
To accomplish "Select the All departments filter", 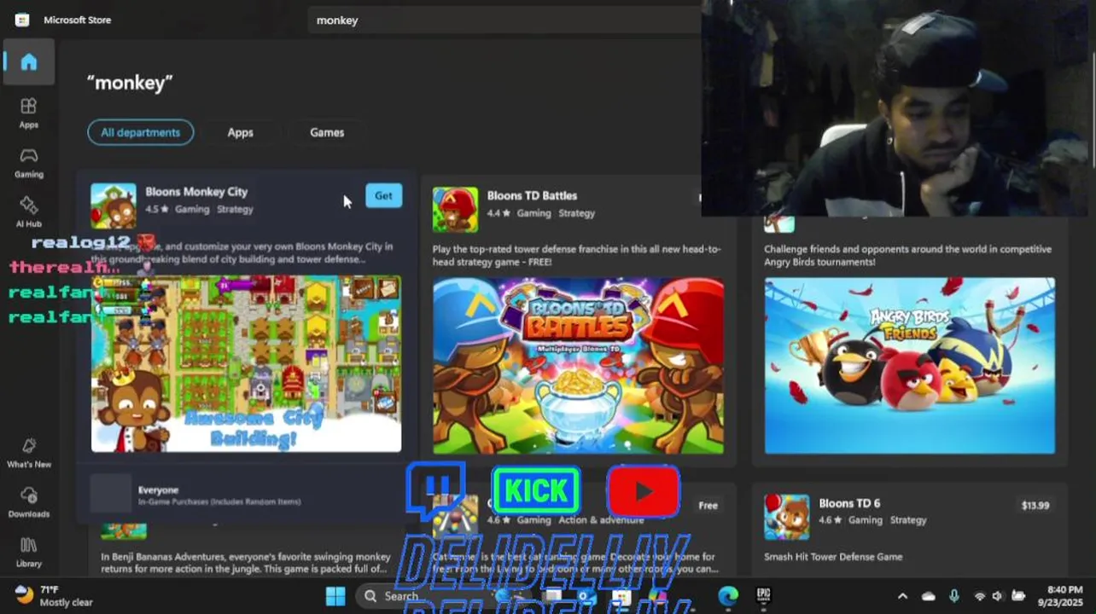I will (x=141, y=132).
